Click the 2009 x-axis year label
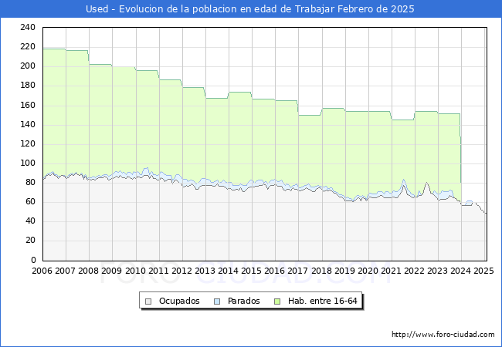502x347 pixels. click(111, 271)
